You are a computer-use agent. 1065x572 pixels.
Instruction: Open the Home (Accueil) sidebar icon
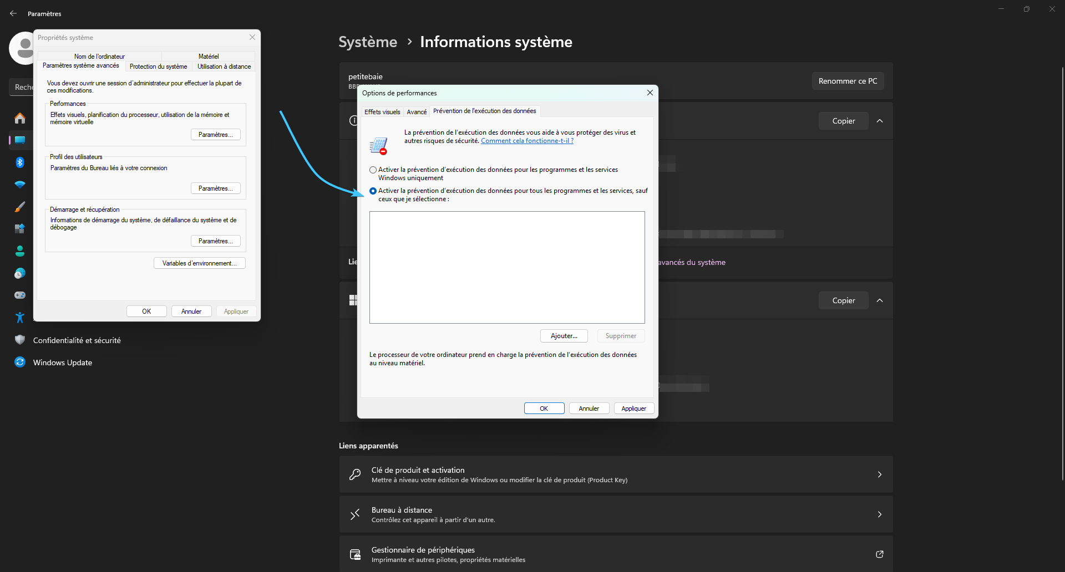coord(20,118)
